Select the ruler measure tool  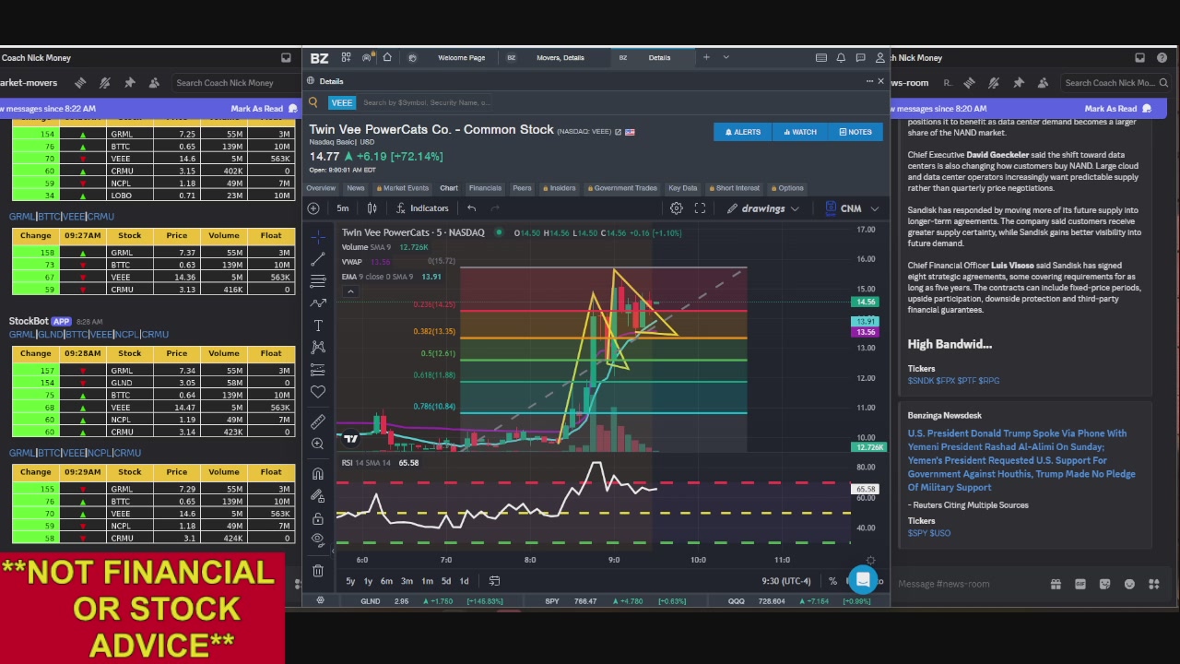pos(318,421)
